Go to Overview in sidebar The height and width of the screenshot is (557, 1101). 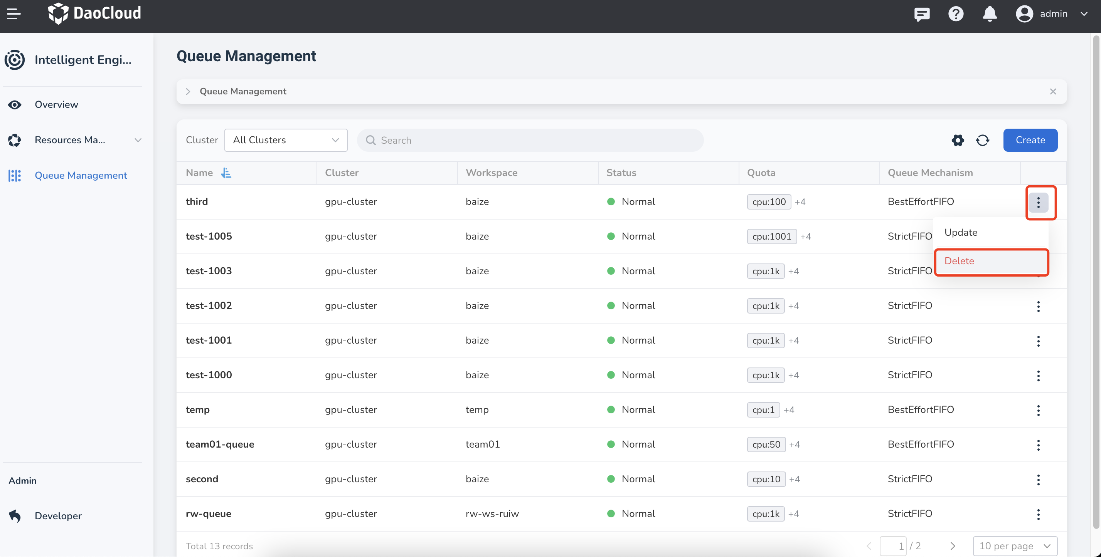(x=56, y=105)
